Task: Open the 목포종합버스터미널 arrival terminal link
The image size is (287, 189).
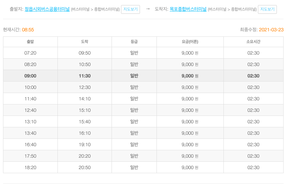Action: (x=188, y=9)
